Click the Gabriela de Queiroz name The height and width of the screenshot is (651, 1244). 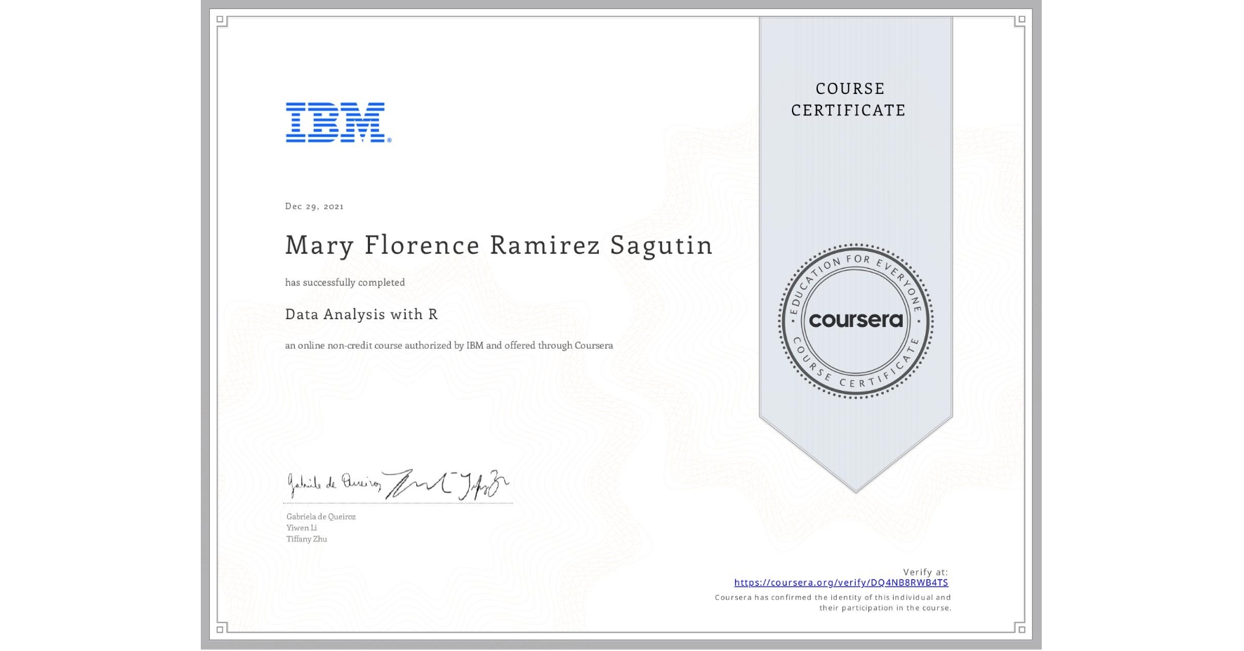pos(321,516)
